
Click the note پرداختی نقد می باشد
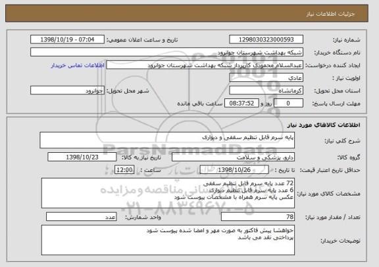point(266,237)
